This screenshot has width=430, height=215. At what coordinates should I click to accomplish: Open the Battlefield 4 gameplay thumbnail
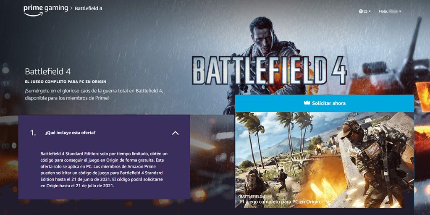tap(325, 160)
